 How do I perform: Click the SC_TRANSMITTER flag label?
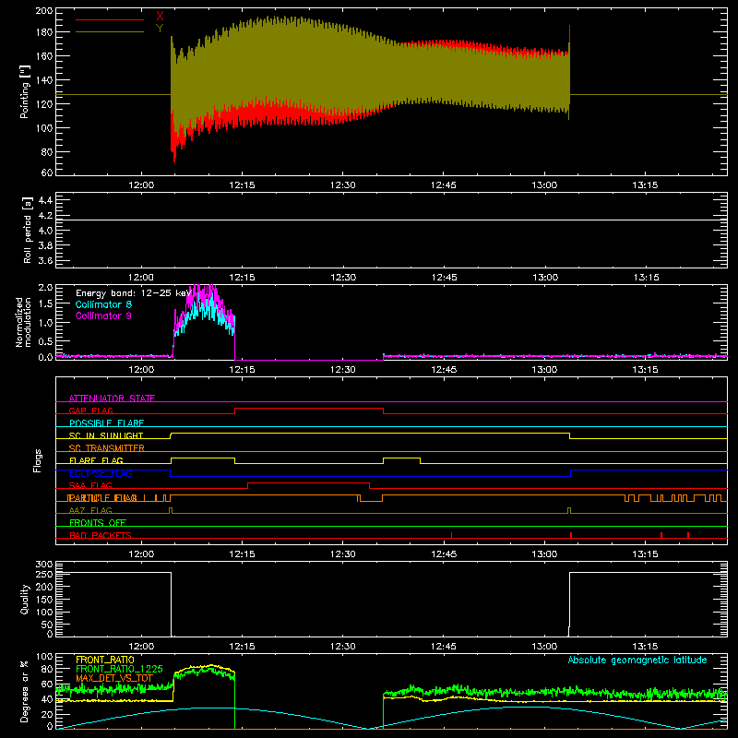[107, 447]
